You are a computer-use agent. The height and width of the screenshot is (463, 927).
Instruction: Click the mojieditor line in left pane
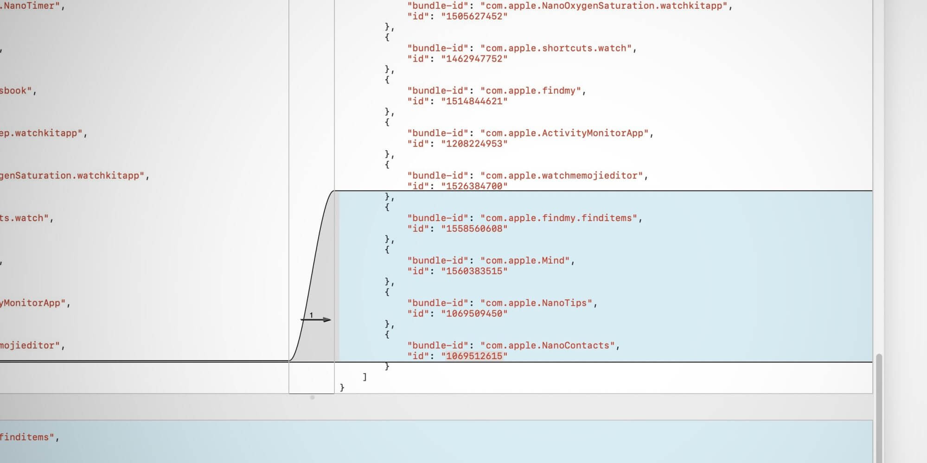(x=32, y=345)
